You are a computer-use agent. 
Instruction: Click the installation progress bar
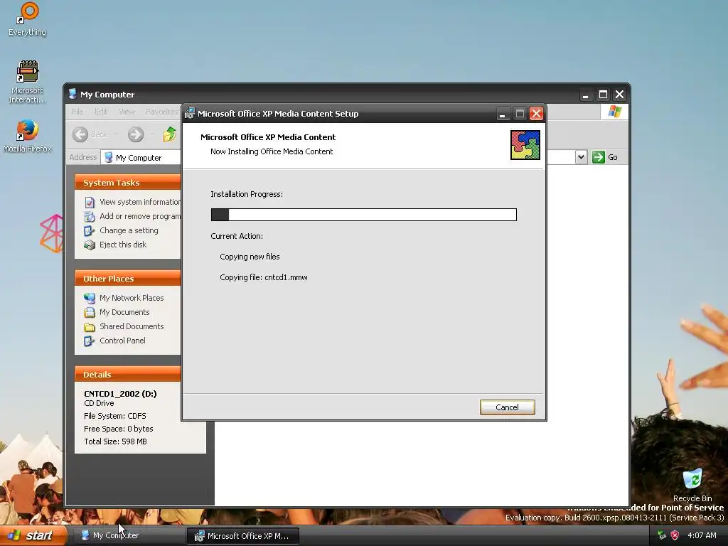pos(363,215)
